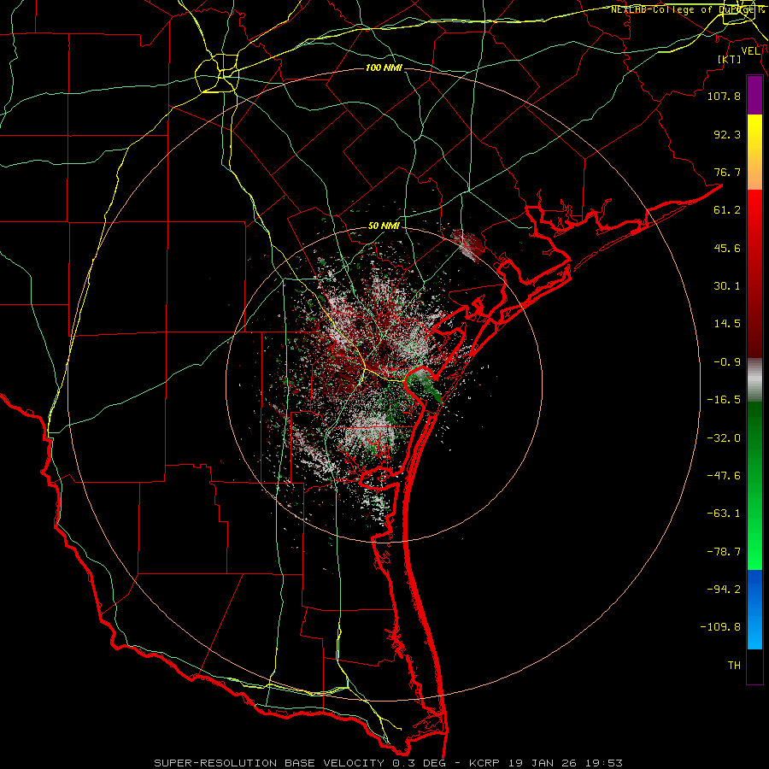
Task: Click the VEL legend title
Action: pos(750,51)
